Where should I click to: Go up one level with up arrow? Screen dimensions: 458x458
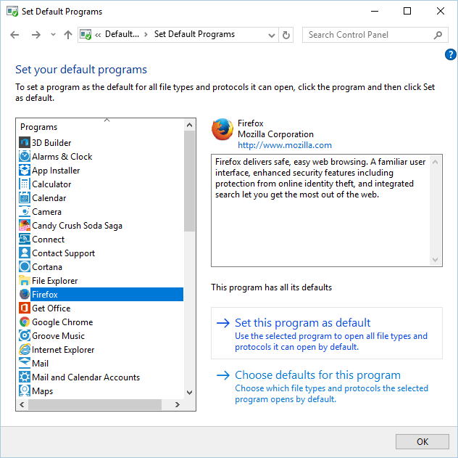point(68,35)
